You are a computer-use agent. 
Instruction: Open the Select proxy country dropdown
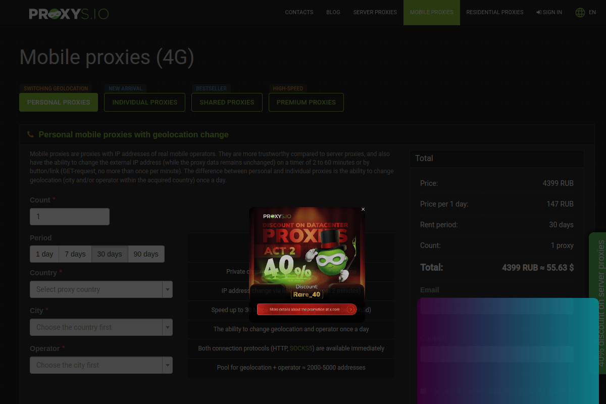pos(101,289)
